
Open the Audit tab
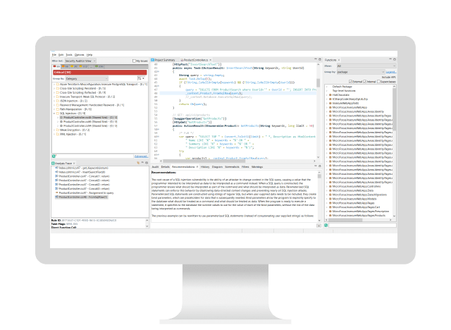155,167
